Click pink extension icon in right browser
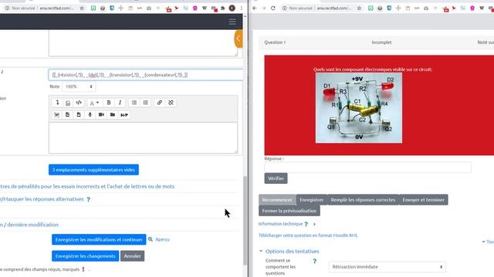This screenshot has height=277, width=494. coord(472,8)
